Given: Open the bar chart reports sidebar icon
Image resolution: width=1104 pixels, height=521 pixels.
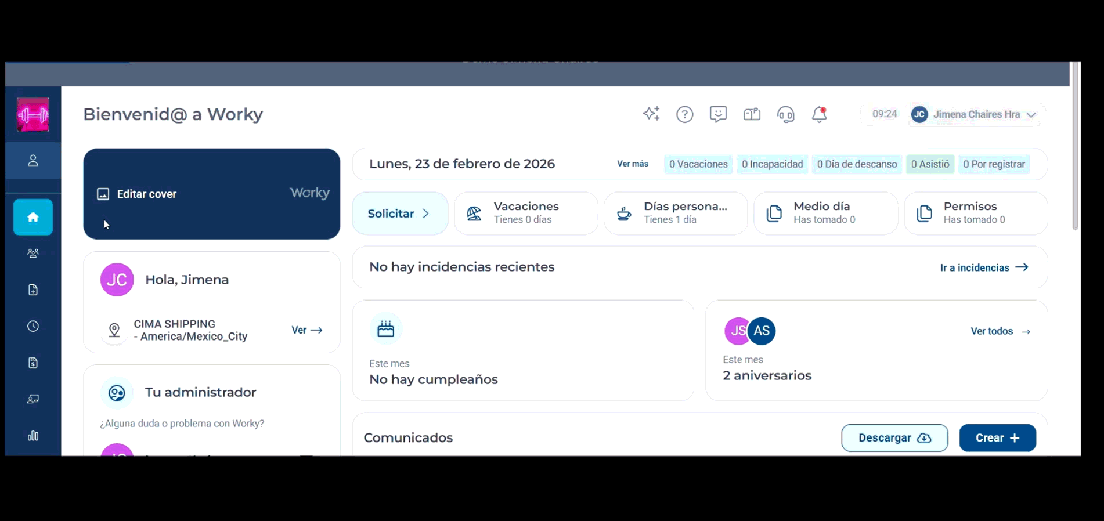Looking at the screenshot, I should pos(33,436).
